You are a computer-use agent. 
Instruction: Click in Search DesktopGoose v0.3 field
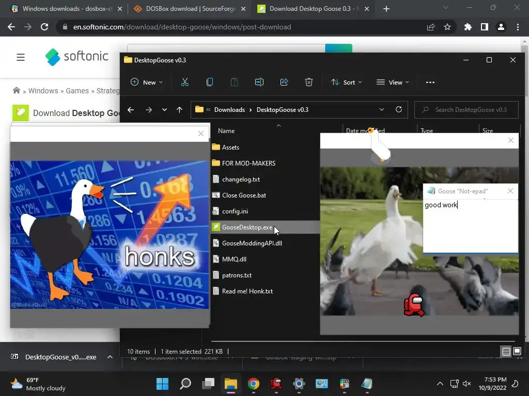coord(466,110)
